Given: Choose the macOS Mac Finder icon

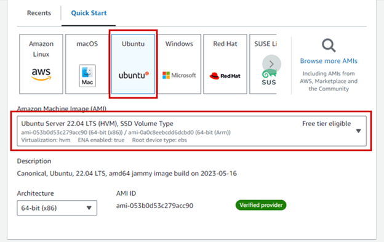Looking at the screenshot, I should point(87,76).
